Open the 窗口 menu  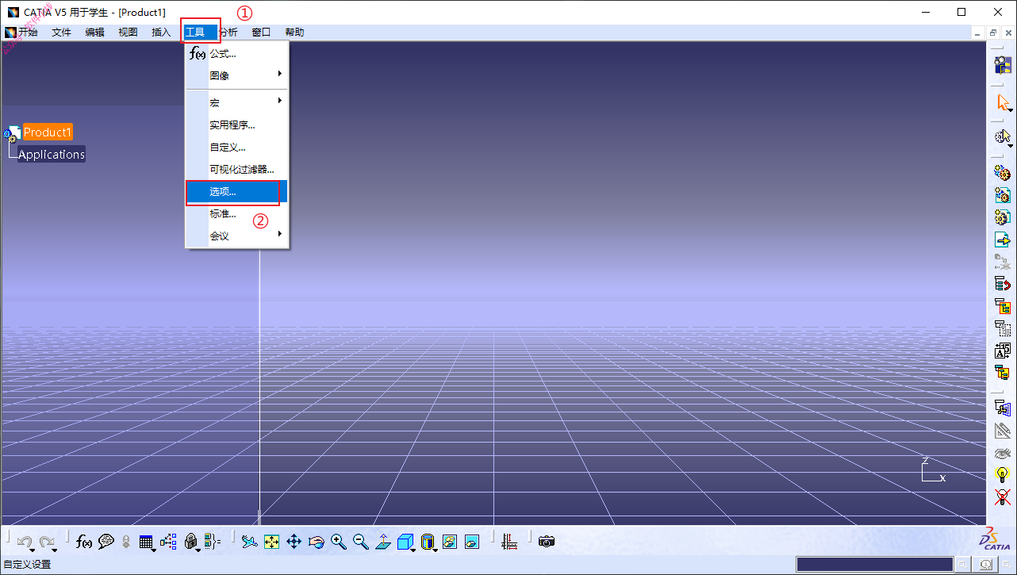click(261, 33)
